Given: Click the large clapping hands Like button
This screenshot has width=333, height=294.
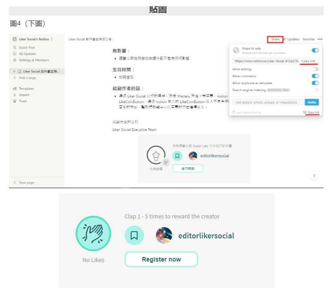Looking at the screenshot, I should 93,234.
